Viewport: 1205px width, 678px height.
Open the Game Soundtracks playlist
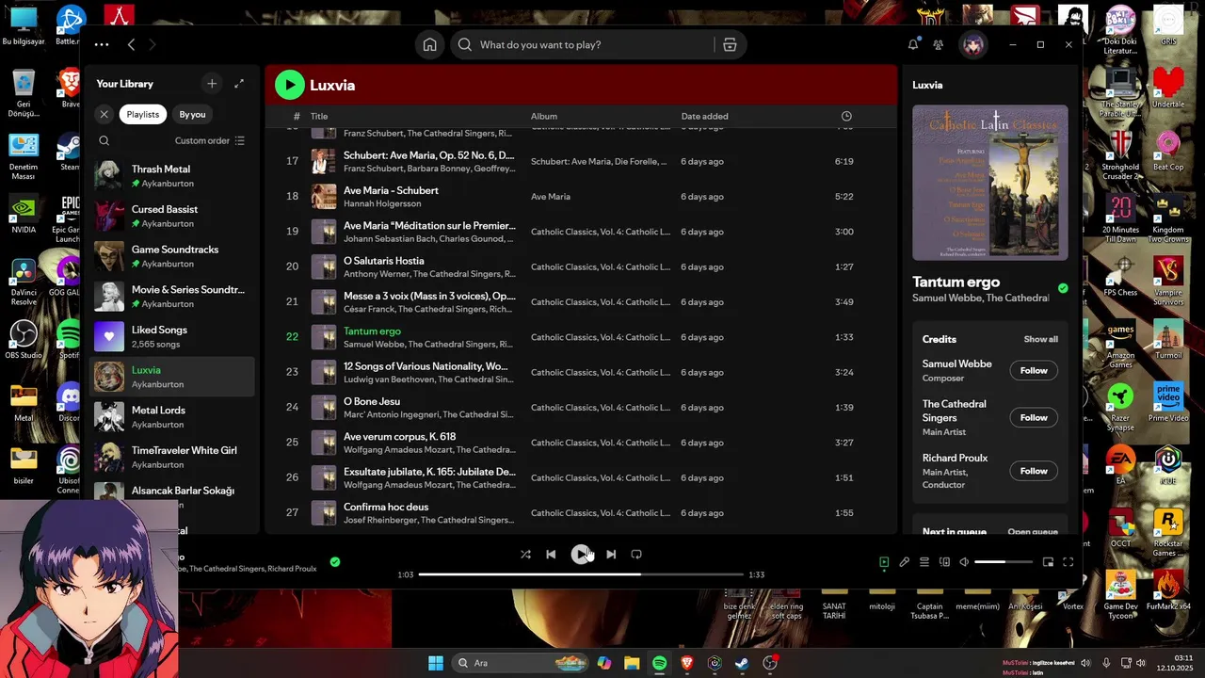(x=172, y=256)
